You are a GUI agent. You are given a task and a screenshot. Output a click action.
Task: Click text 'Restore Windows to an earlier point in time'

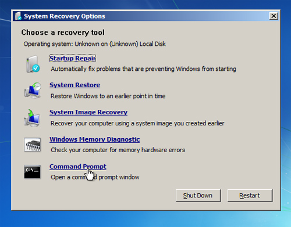pos(108,96)
